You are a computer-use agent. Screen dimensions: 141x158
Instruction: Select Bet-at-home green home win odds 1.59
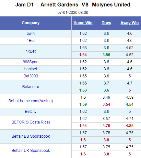[x=83, y=104]
